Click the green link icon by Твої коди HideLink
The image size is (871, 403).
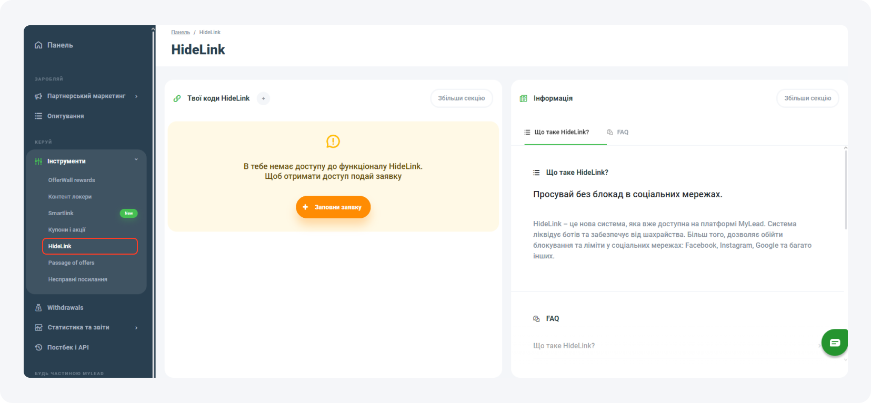coord(177,98)
